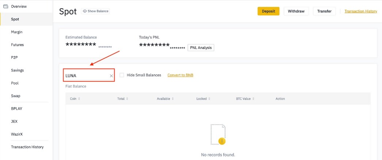Screen dimensions: 382x160
Task: Enable Hide Small Balances checkbox
Action: pyautogui.click(x=122, y=75)
